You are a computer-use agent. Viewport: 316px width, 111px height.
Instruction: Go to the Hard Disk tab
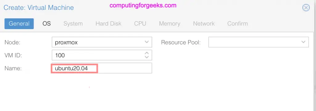coord(108,24)
